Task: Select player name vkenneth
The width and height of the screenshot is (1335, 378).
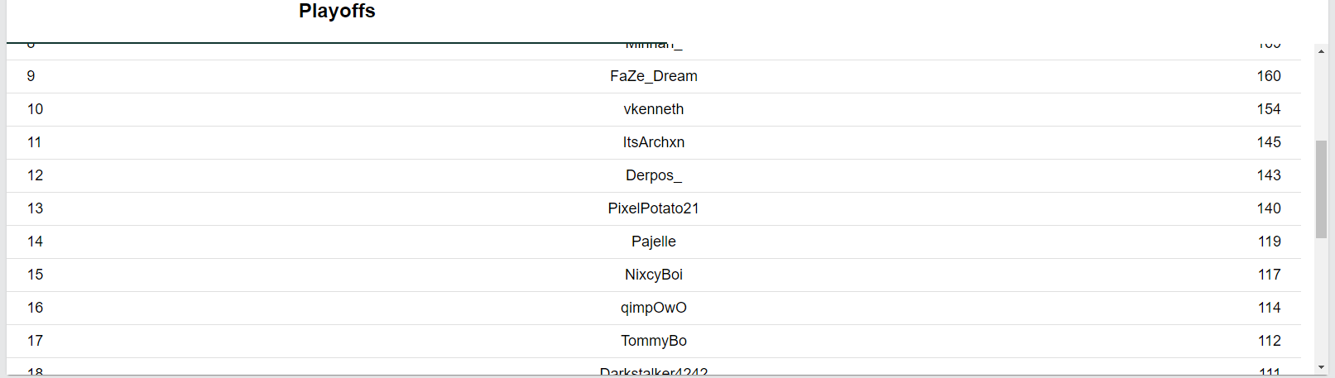Action: click(x=654, y=109)
